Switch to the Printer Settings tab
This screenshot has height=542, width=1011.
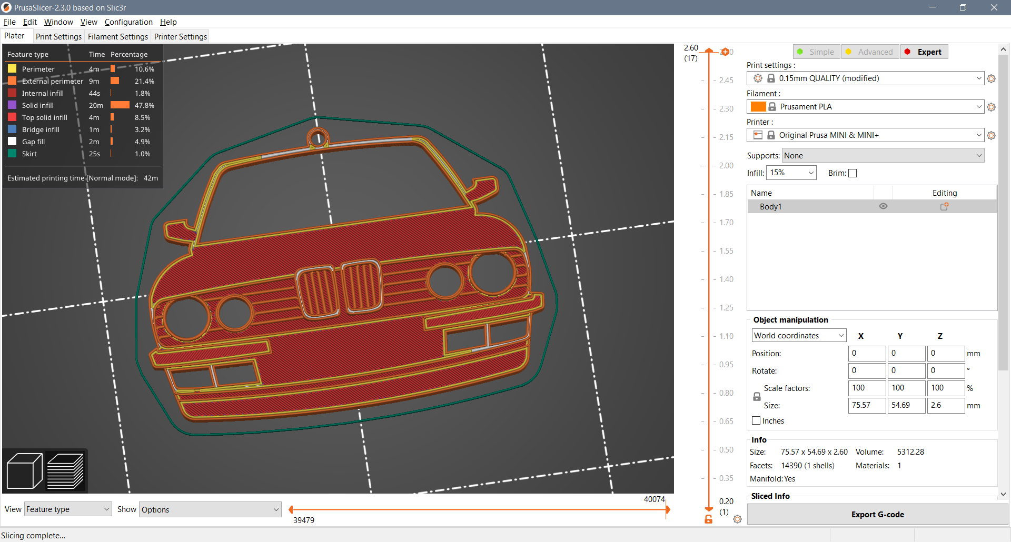[x=181, y=36]
